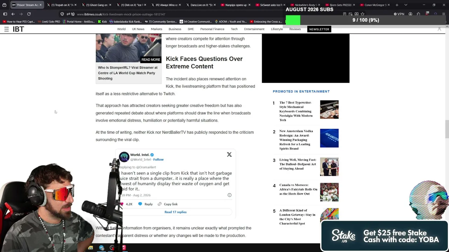Open 'A Different Kind of London Getaway' article
449x252 pixels.
coord(297,217)
